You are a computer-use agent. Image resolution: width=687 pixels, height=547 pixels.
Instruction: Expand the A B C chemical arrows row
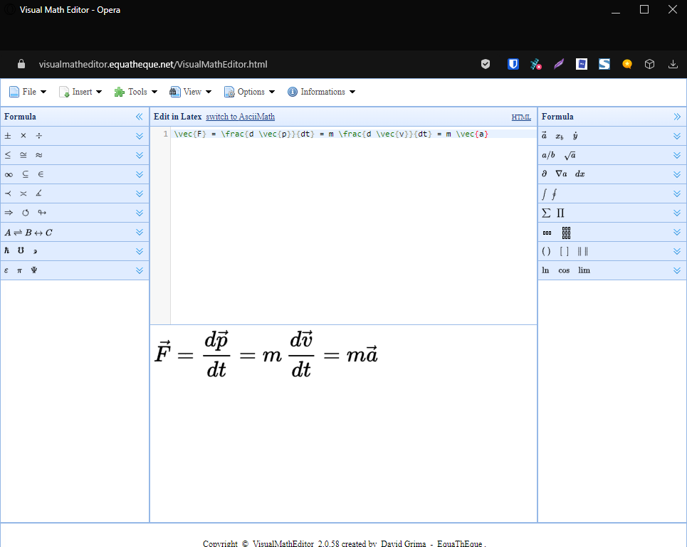tap(140, 233)
